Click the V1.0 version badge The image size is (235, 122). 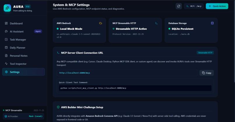[27, 7]
